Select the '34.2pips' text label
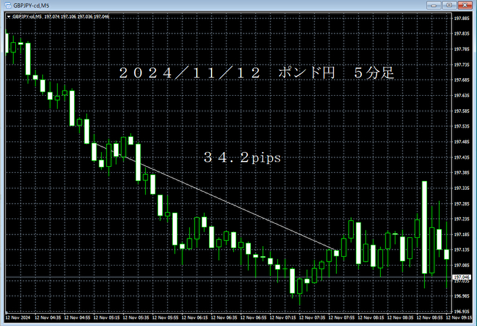This screenshot has width=477, height=326. point(242,157)
